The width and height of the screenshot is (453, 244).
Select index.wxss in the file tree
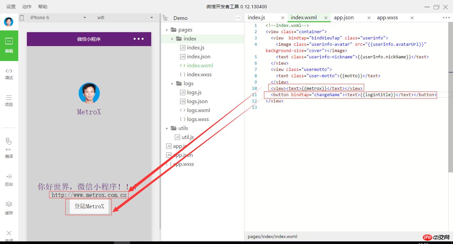click(x=199, y=75)
